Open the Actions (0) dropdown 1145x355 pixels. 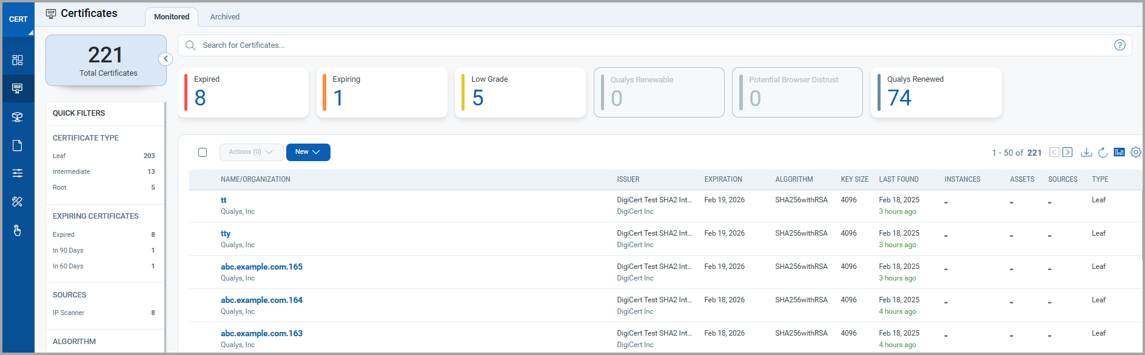(x=251, y=152)
